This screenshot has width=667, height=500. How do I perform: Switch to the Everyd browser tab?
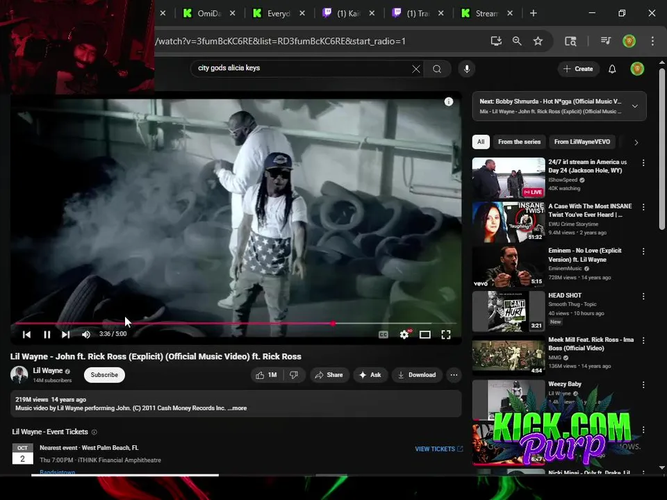tap(278, 14)
